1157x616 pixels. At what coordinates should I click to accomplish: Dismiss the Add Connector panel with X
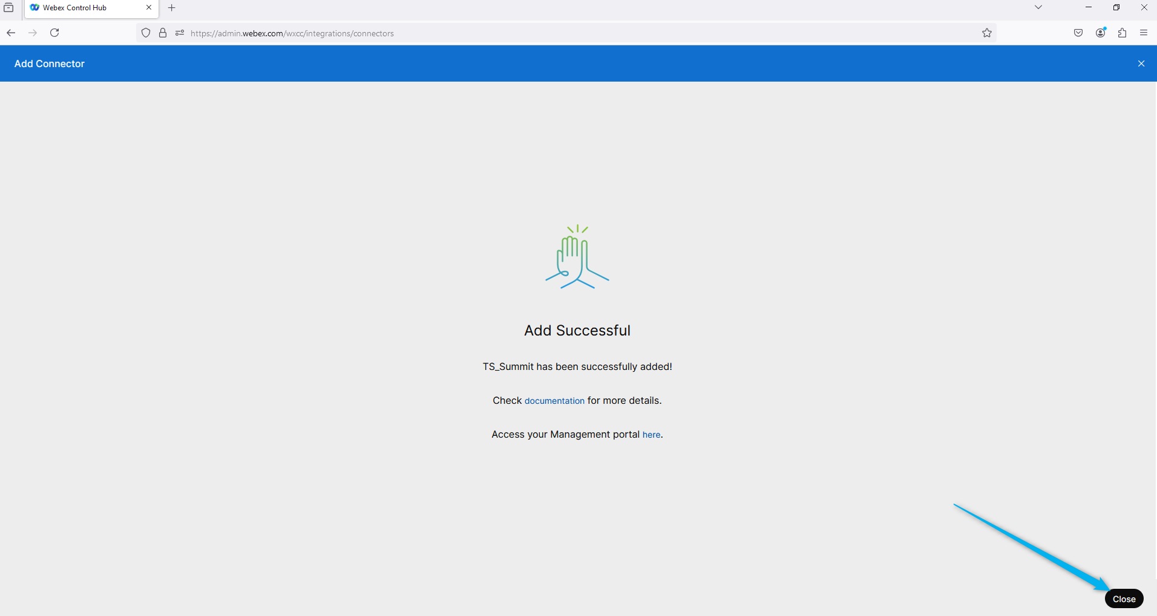[1141, 63]
